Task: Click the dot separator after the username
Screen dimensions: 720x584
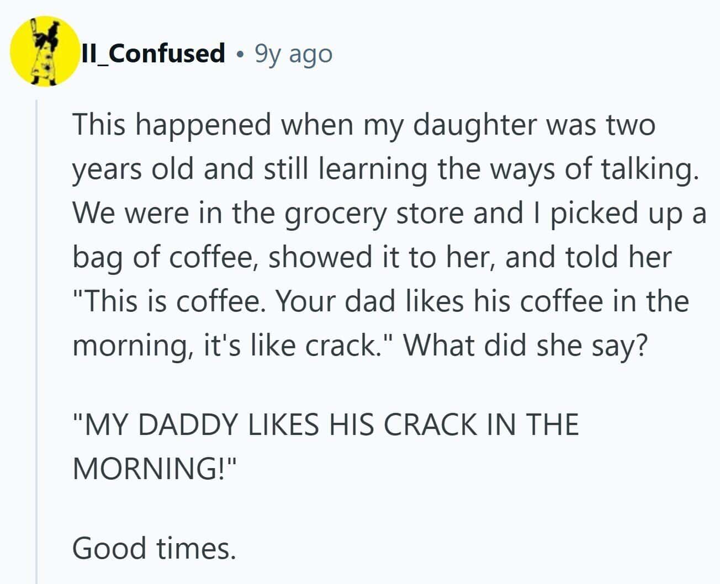Action: 240,54
